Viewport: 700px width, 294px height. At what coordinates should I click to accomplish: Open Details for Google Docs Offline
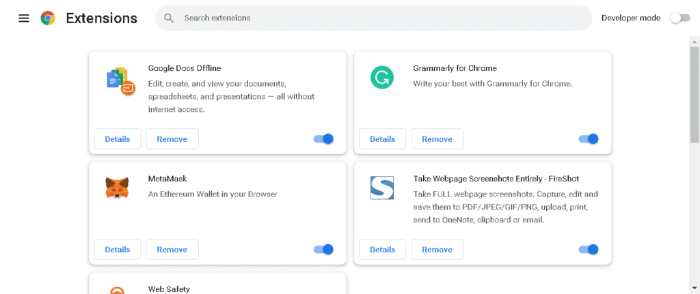tap(118, 139)
